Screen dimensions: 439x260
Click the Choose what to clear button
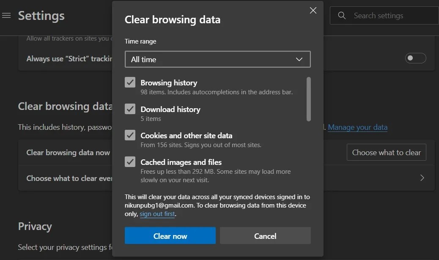(x=386, y=152)
